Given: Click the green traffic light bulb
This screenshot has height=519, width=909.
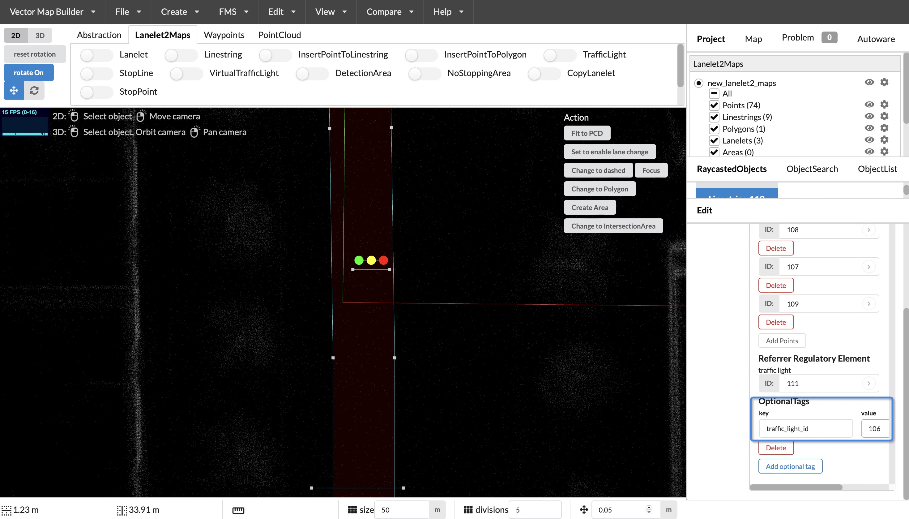Looking at the screenshot, I should click(x=359, y=260).
